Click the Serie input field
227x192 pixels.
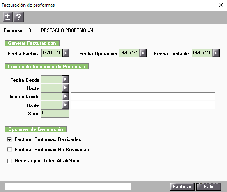(55, 113)
